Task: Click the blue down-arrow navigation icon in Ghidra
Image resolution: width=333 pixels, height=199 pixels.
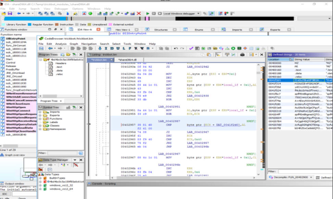Action: coord(100,49)
